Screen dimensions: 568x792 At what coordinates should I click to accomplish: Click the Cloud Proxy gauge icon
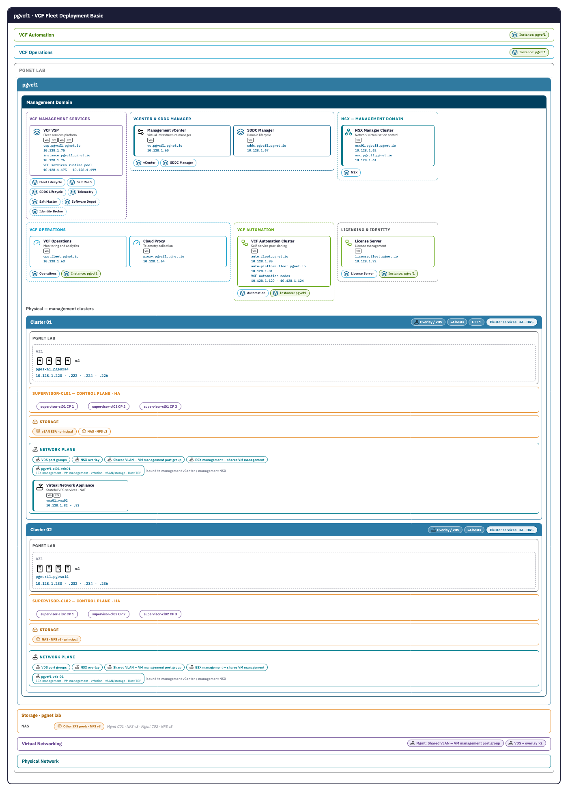click(137, 243)
